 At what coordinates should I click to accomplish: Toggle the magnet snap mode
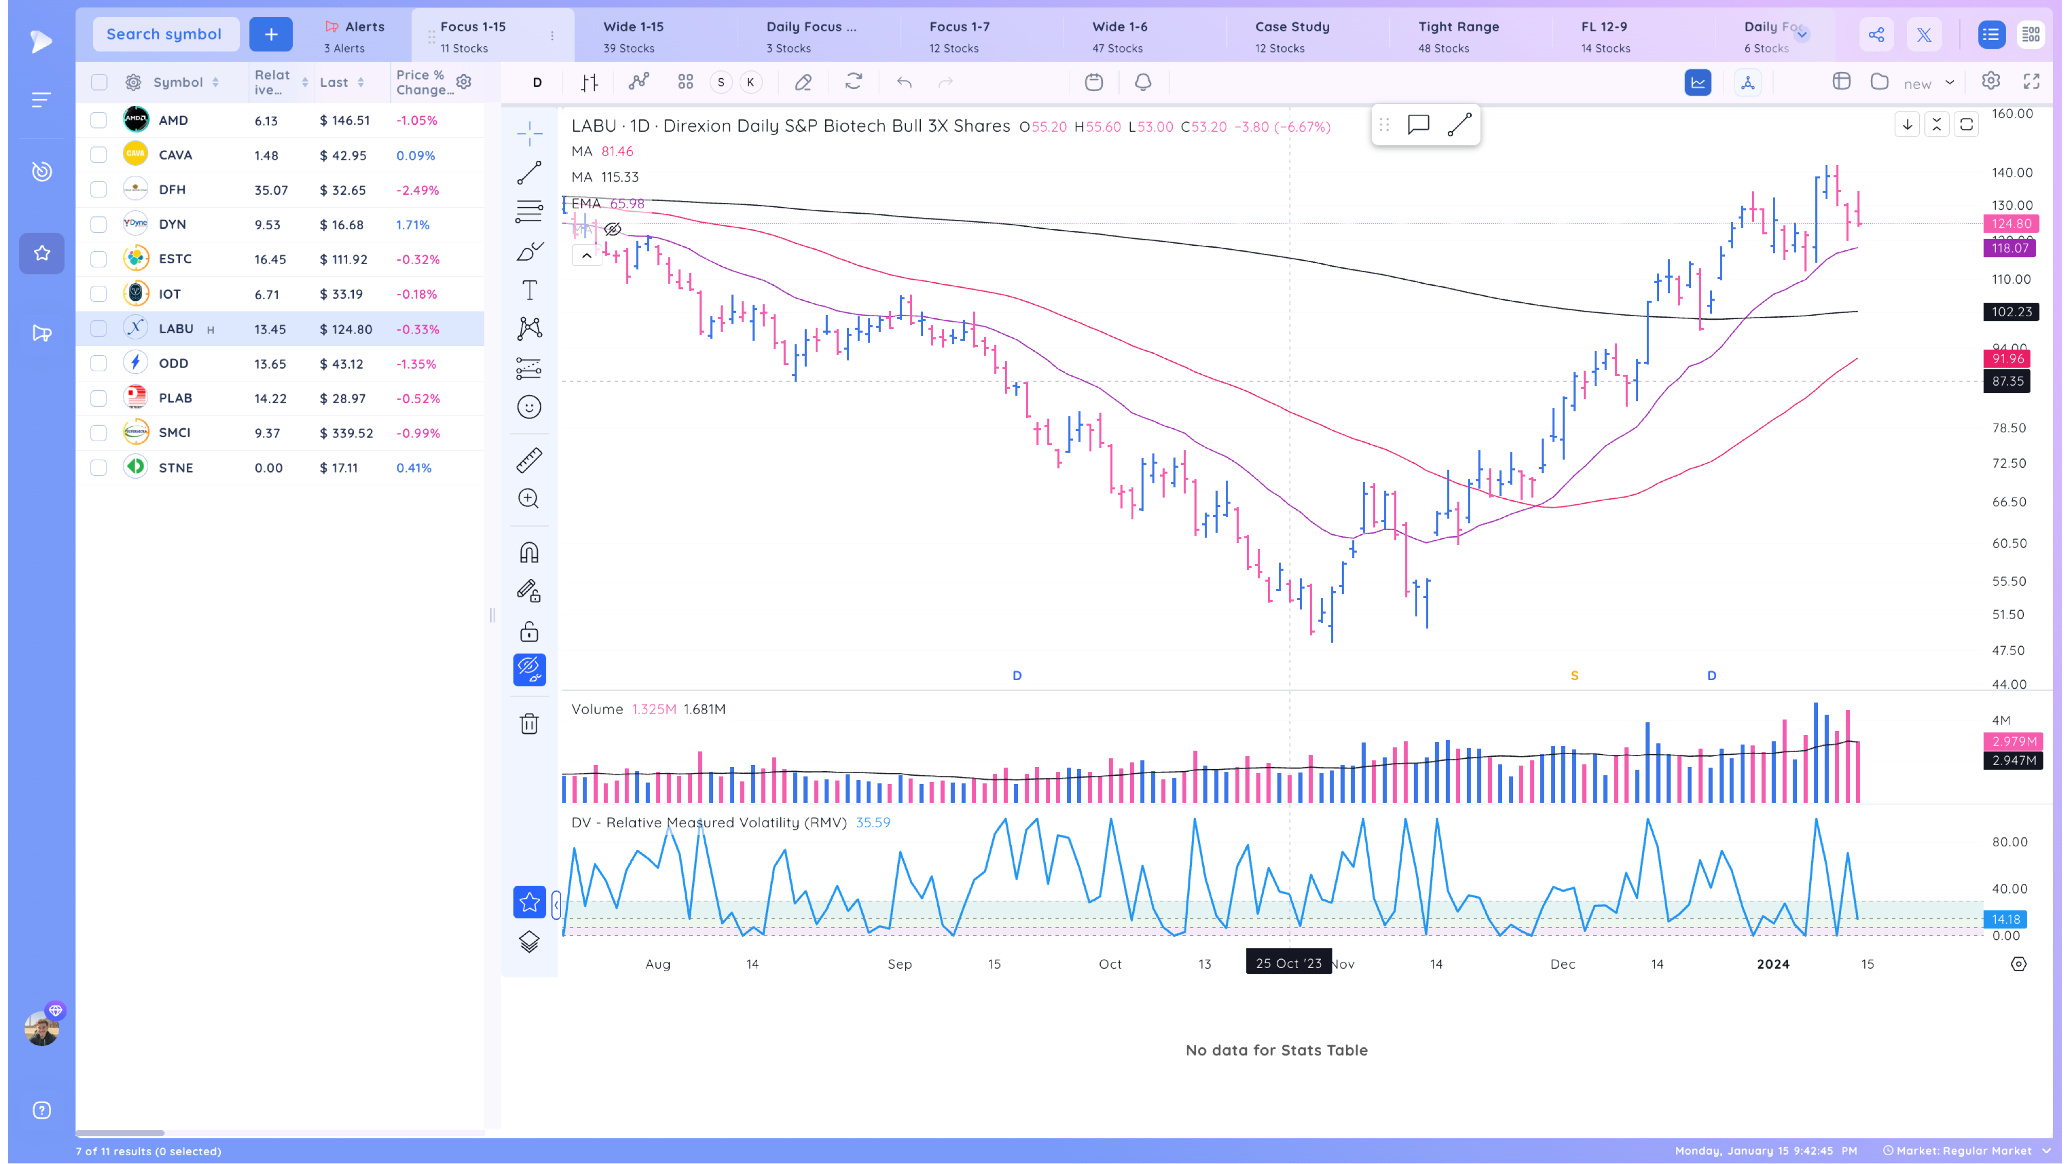pyautogui.click(x=529, y=553)
